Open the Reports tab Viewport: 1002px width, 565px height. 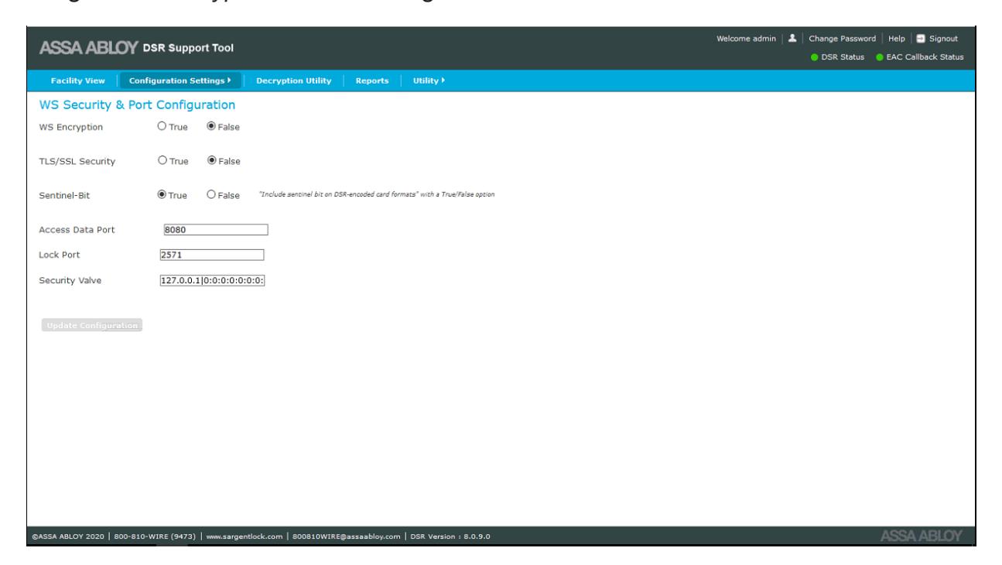(x=372, y=80)
